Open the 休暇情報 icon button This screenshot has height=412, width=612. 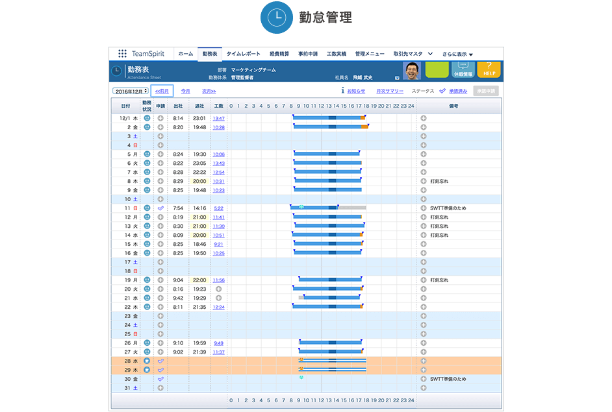point(463,70)
